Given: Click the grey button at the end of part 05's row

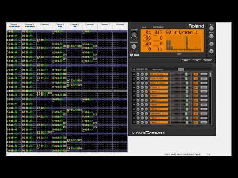Looking at the screenshot, I should pos(204,91).
